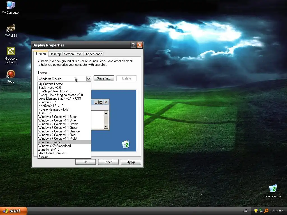The image size is (287, 215).
Task: Click the taskbar clock showing 12:02 AM
Action: click(x=277, y=211)
